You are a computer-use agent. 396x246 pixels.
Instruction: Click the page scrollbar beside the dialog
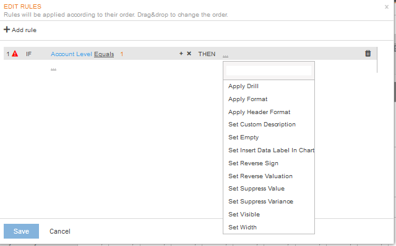tap(395, 92)
